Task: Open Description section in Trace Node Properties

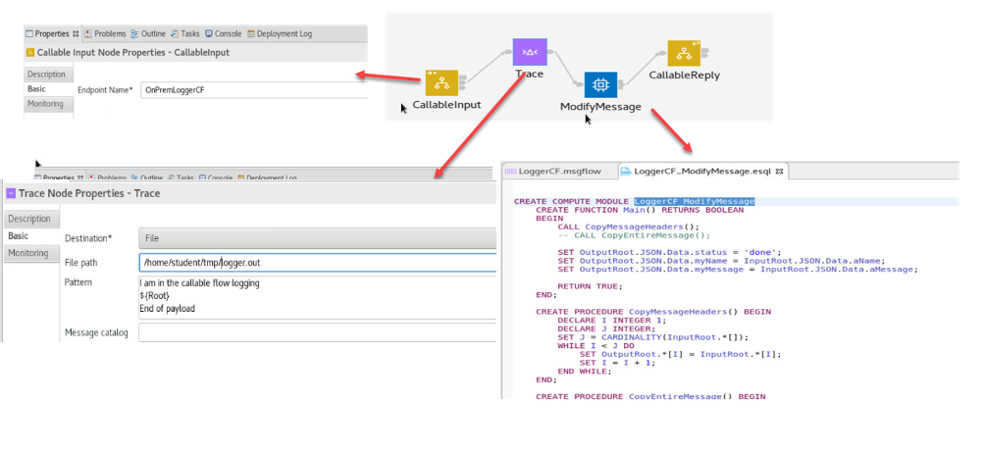Action: tap(29, 219)
